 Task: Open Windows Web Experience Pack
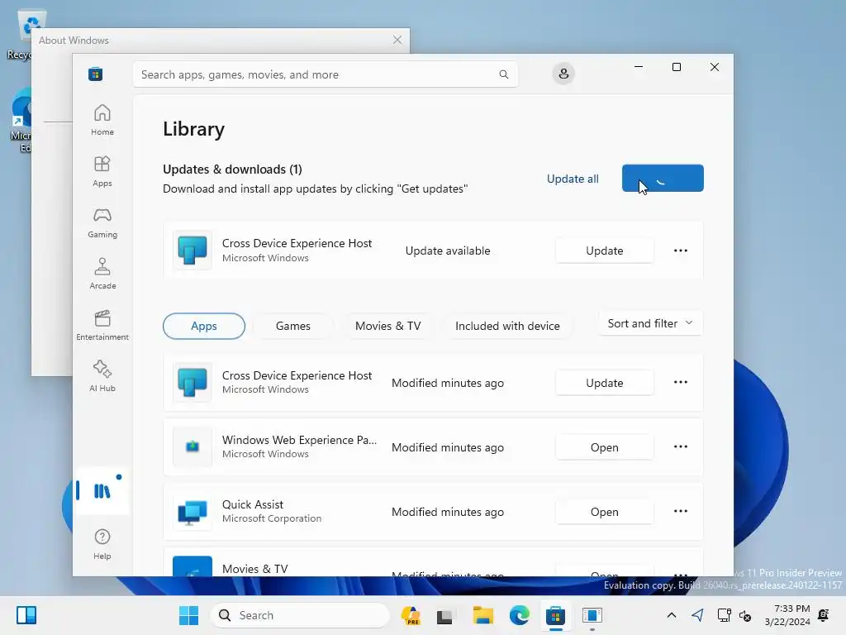pyautogui.click(x=604, y=447)
